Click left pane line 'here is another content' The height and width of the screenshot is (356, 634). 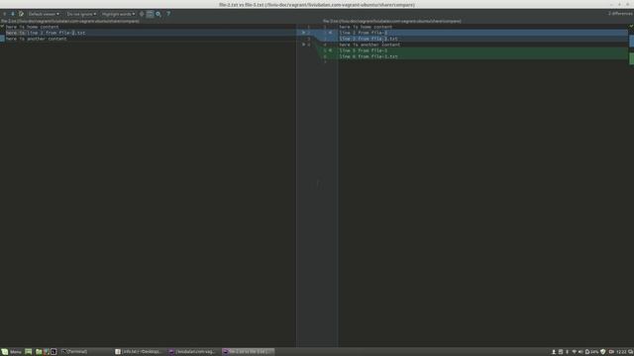pos(37,39)
